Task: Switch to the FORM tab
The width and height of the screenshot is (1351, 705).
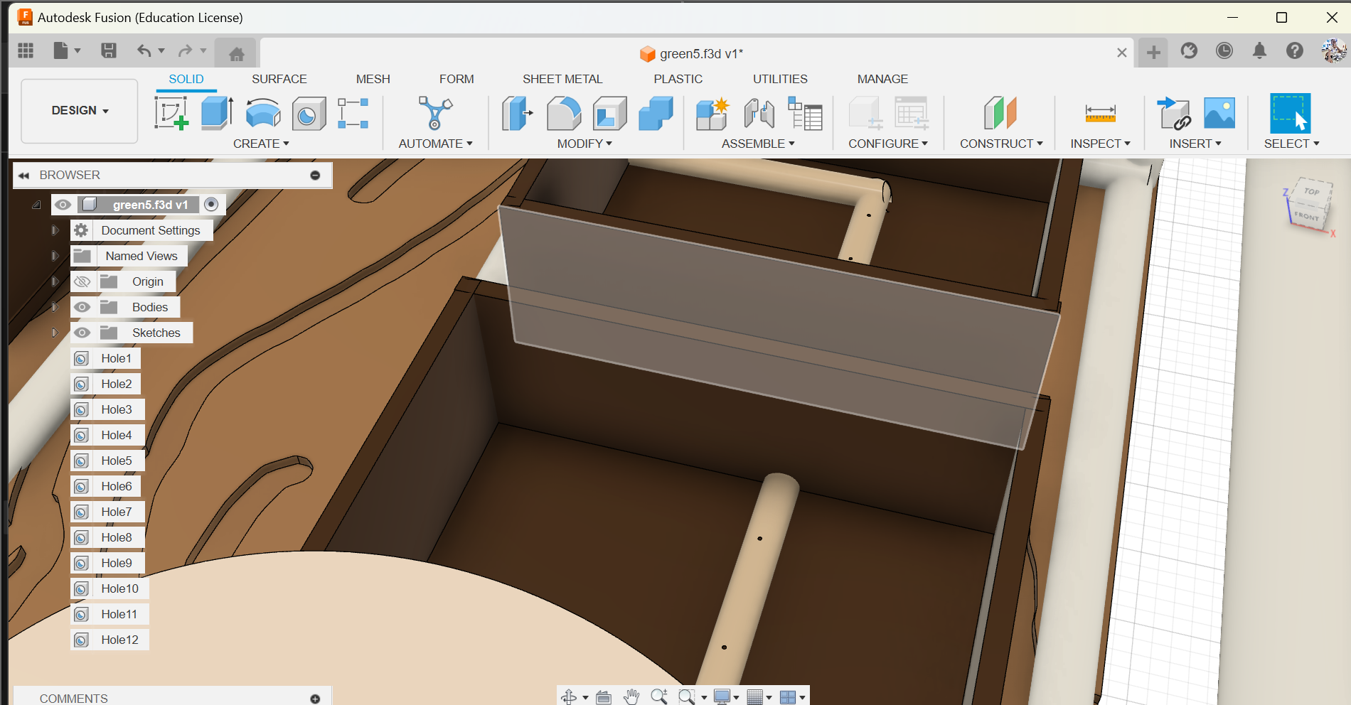Action: (x=456, y=79)
